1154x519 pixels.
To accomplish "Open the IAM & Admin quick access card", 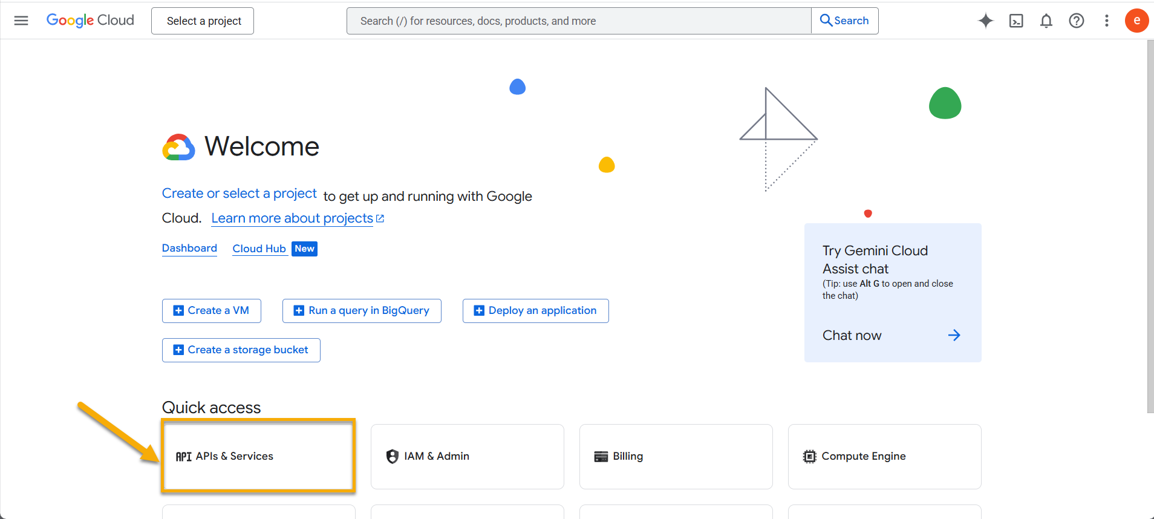I will (468, 457).
